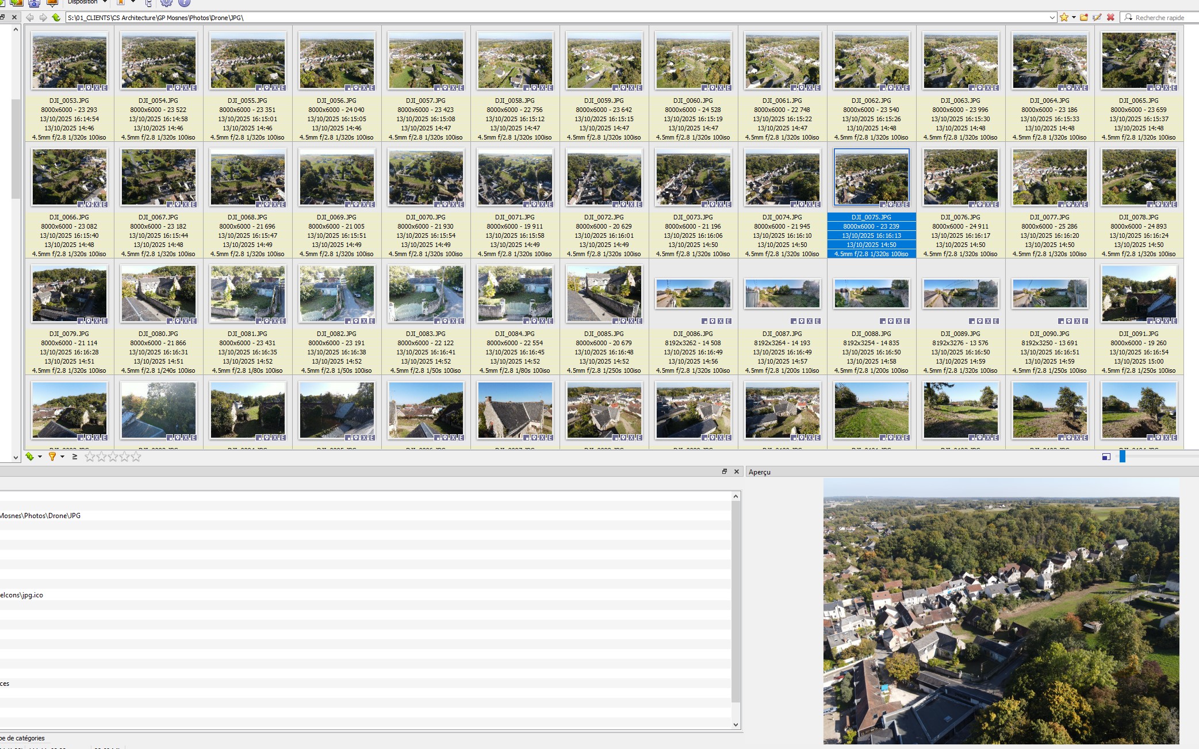This screenshot has width=1199, height=749.
Task: Go forward to next folder
Action: pos(43,18)
